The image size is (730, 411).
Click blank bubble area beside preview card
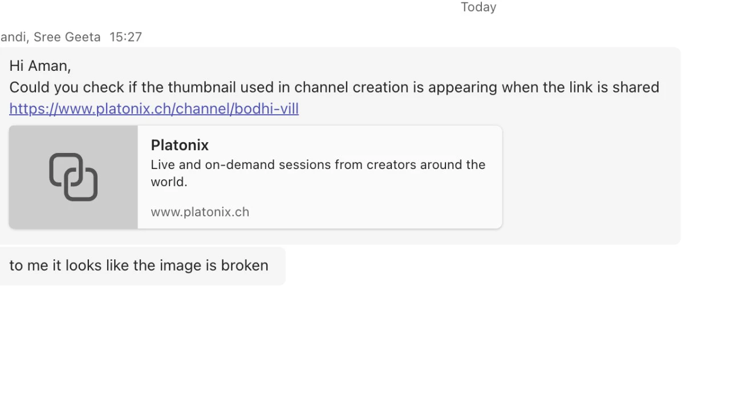click(x=590, y=177)
